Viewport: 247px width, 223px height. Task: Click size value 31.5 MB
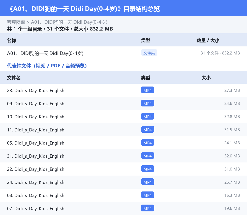click(x=232, y=130)
